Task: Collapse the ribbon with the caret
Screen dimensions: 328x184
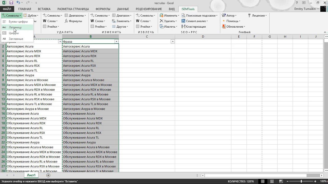Action: [325, 32]
